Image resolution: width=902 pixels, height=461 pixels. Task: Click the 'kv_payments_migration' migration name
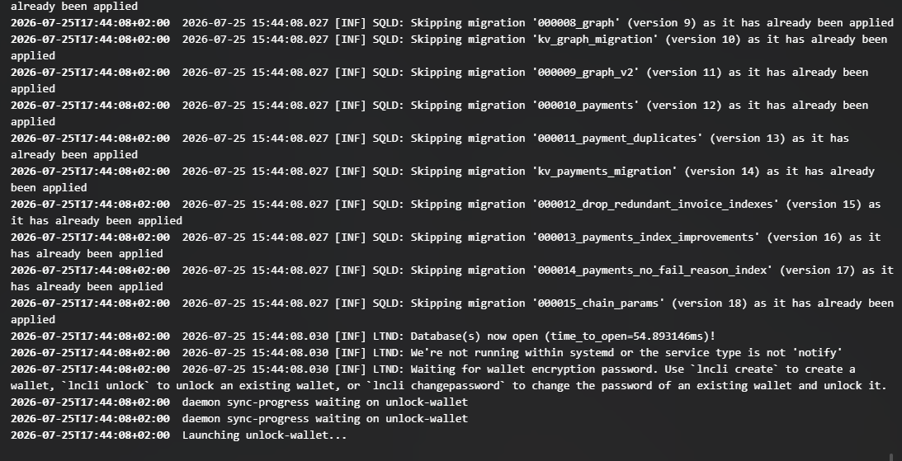pyautogui.click(x=605, y=172)
